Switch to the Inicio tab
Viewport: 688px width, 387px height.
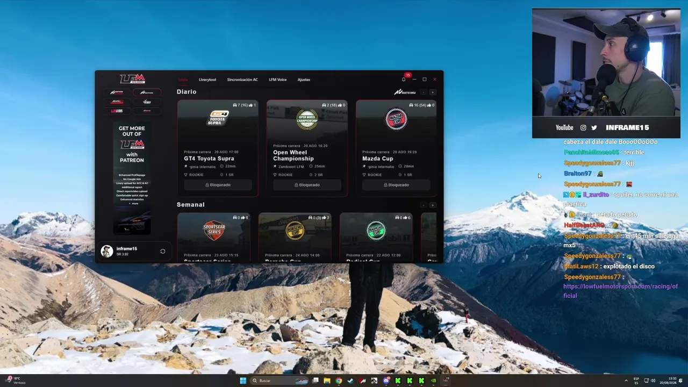pos(183,80)
